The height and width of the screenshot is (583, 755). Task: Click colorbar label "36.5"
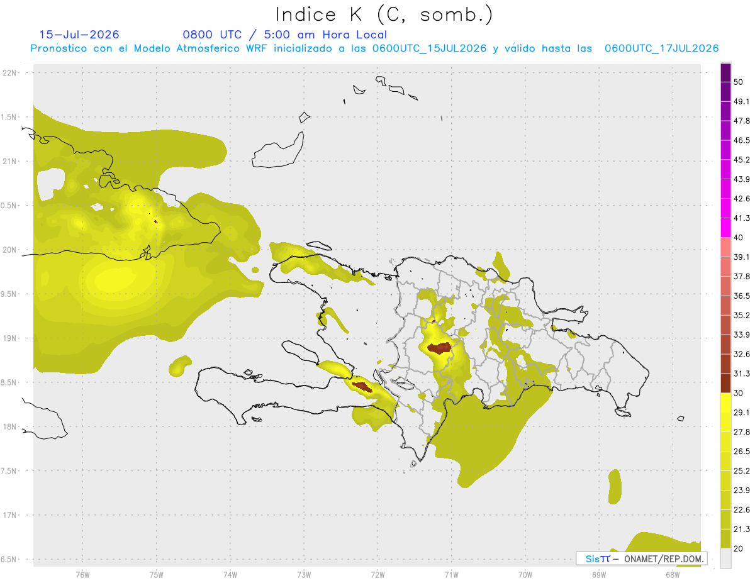(x=742, y=296)
